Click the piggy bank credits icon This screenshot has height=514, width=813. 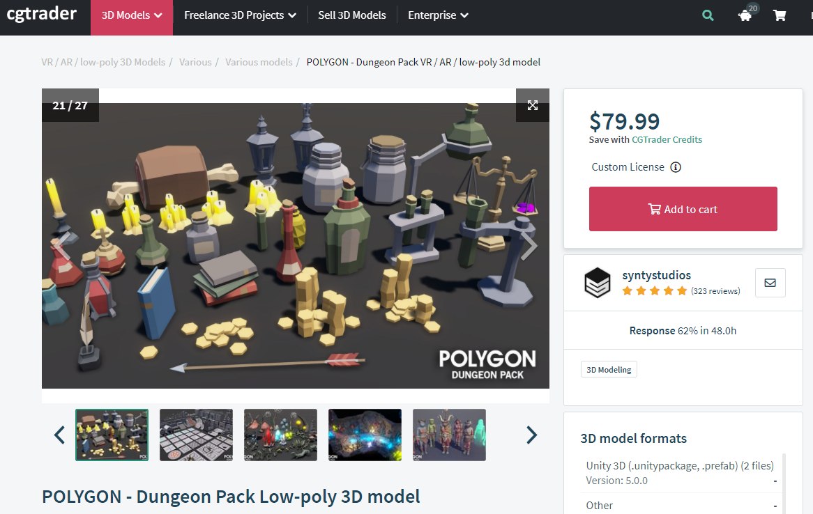745,16
